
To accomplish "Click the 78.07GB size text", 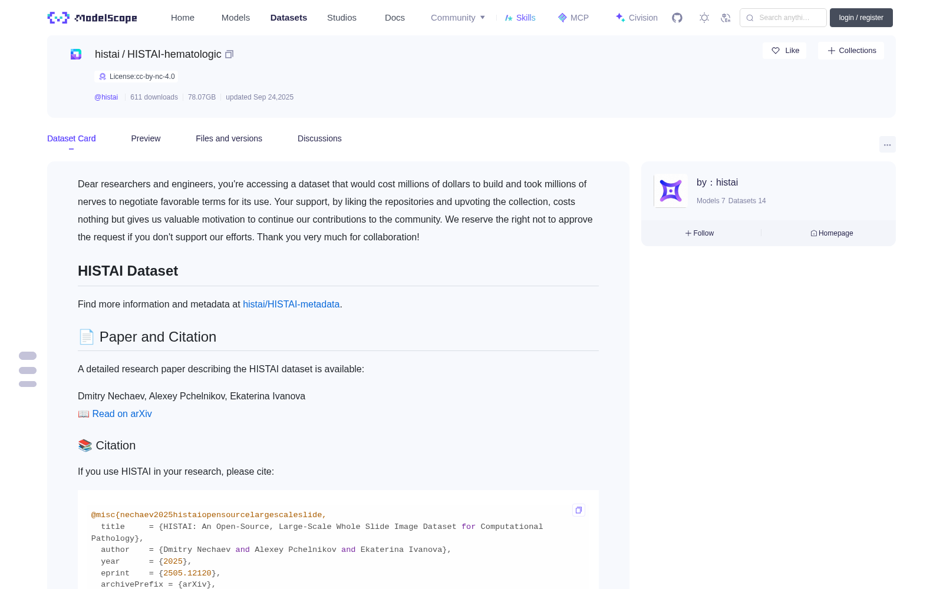I will (x=202, y=97).
